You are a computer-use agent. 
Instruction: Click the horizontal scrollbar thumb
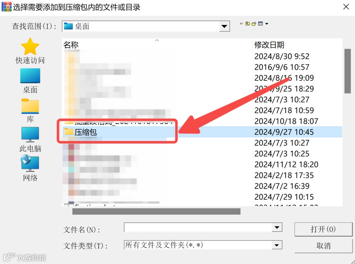[156, 211]
